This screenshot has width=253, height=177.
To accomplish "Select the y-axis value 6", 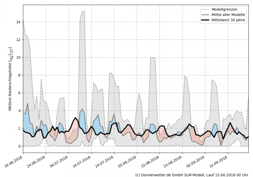I will click(x=19, y=93).
